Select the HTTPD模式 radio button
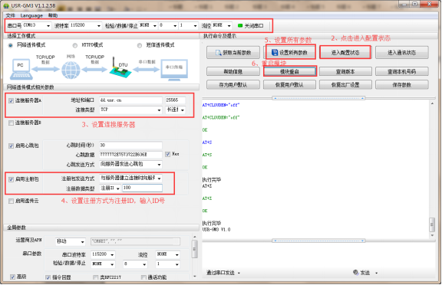The height and width of the screenshot is (285, 442). (75, 45)
